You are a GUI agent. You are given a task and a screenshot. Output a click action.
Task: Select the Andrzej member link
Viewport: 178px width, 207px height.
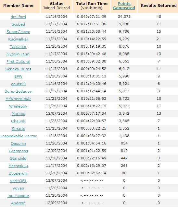(x=18, y=203)
